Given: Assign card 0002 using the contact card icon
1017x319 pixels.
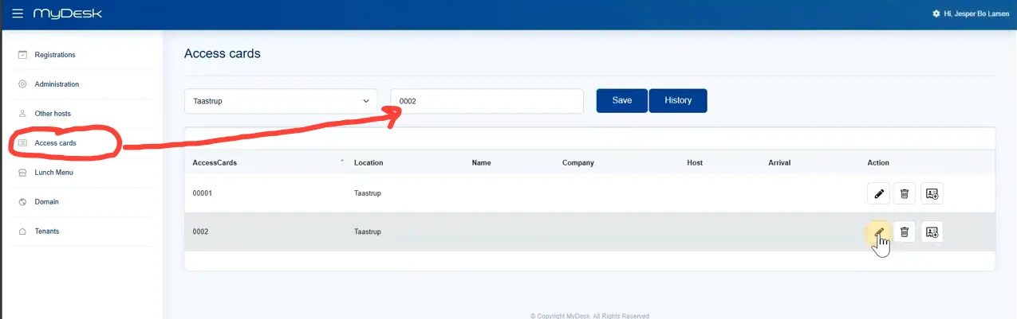Looking at the screenshot, I should coord(932,231).
